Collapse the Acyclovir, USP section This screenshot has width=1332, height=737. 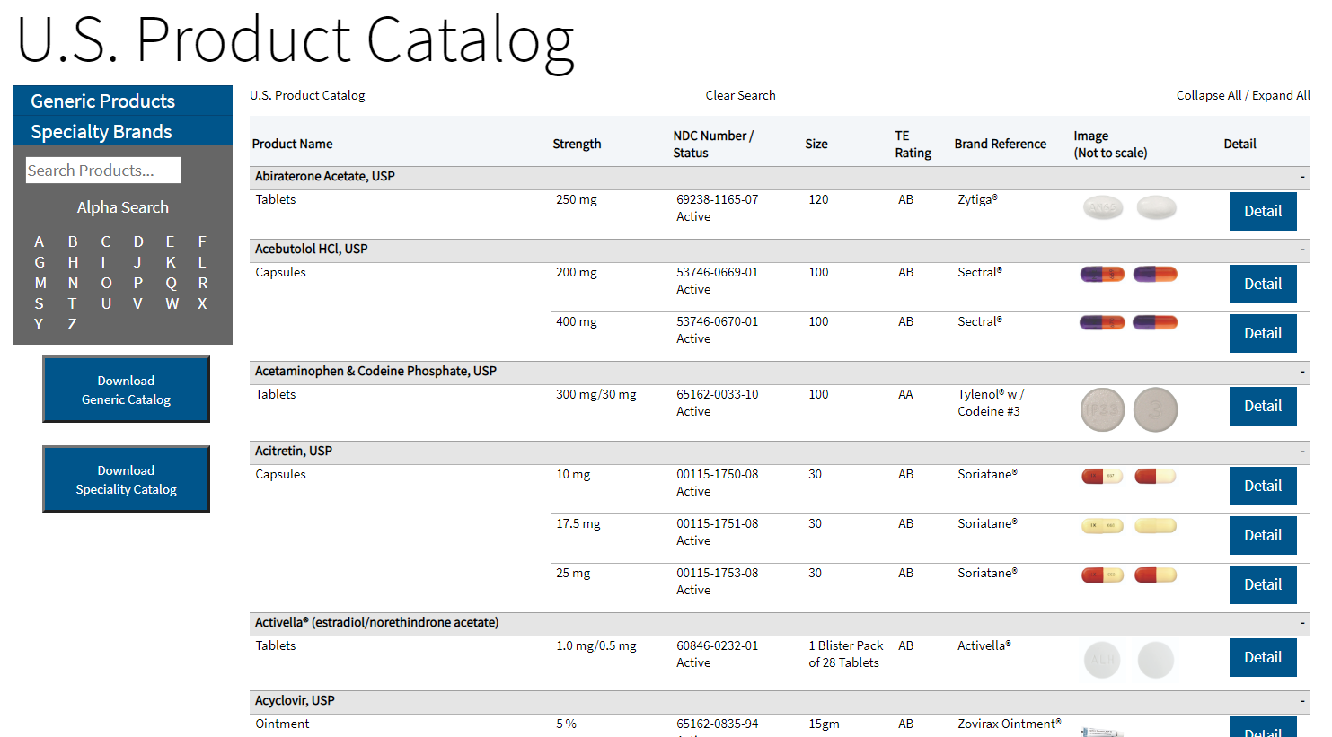click(x=1301, y=701)
